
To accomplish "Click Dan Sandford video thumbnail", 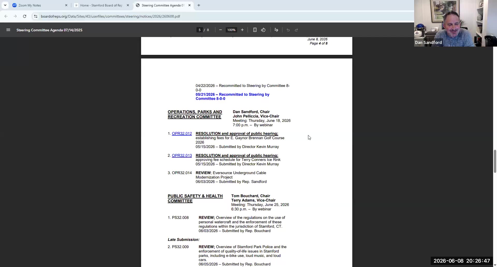I will (456, 23).
